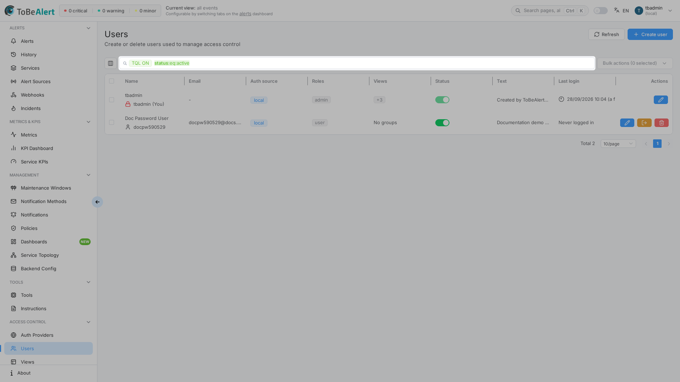Open next page arrow in pagination
The image size is (680, 382).
point(669,144)
